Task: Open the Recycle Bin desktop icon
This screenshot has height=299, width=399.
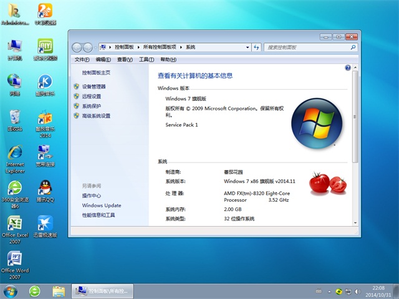Action: pos(15,120)
